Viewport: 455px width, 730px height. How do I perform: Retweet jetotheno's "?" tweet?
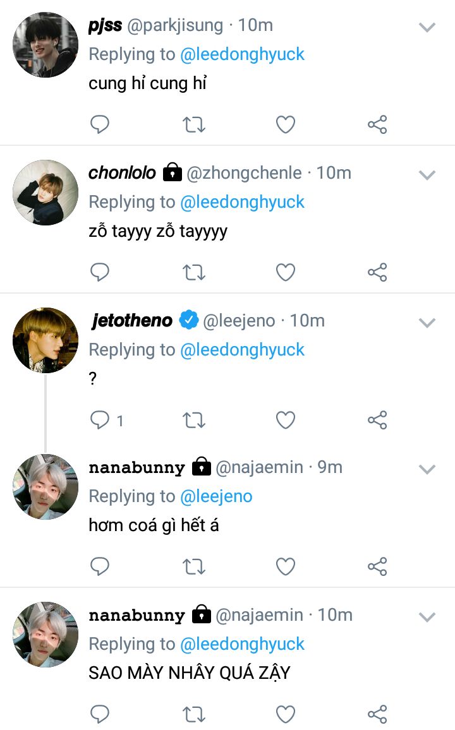click(x=194, y=421)
